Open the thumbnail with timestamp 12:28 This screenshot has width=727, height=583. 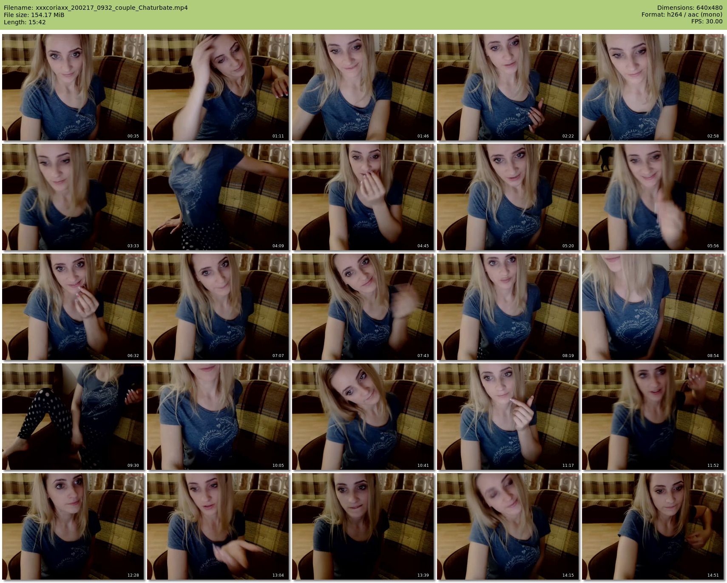[x=73, y=526]
